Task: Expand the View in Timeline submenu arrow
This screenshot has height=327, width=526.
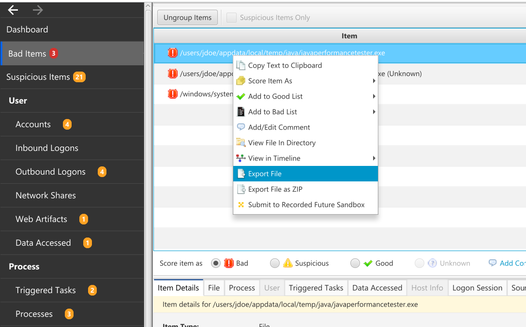Action: pos(374,158)
